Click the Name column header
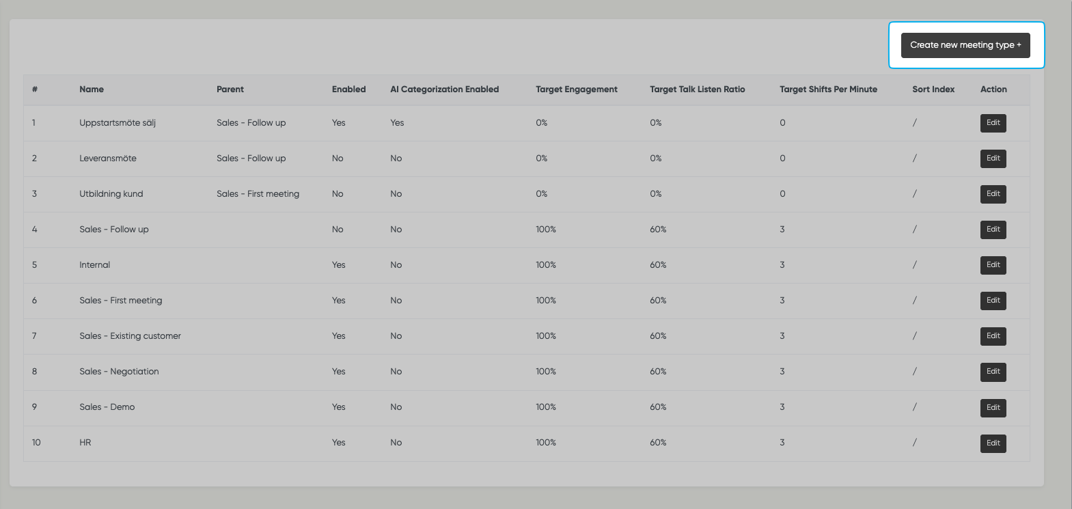This screenshot has height=509, width=1072. click(92, 90)
